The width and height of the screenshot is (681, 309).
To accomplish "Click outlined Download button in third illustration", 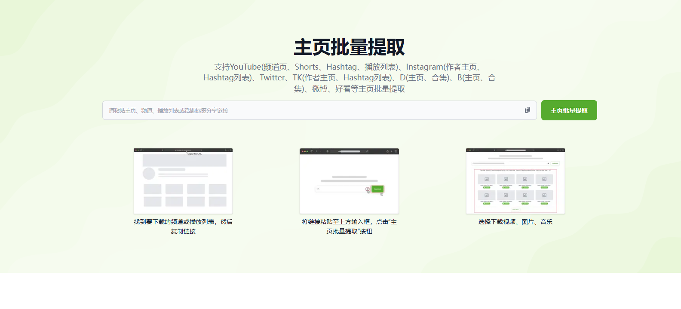I will (x=555, y=163).
